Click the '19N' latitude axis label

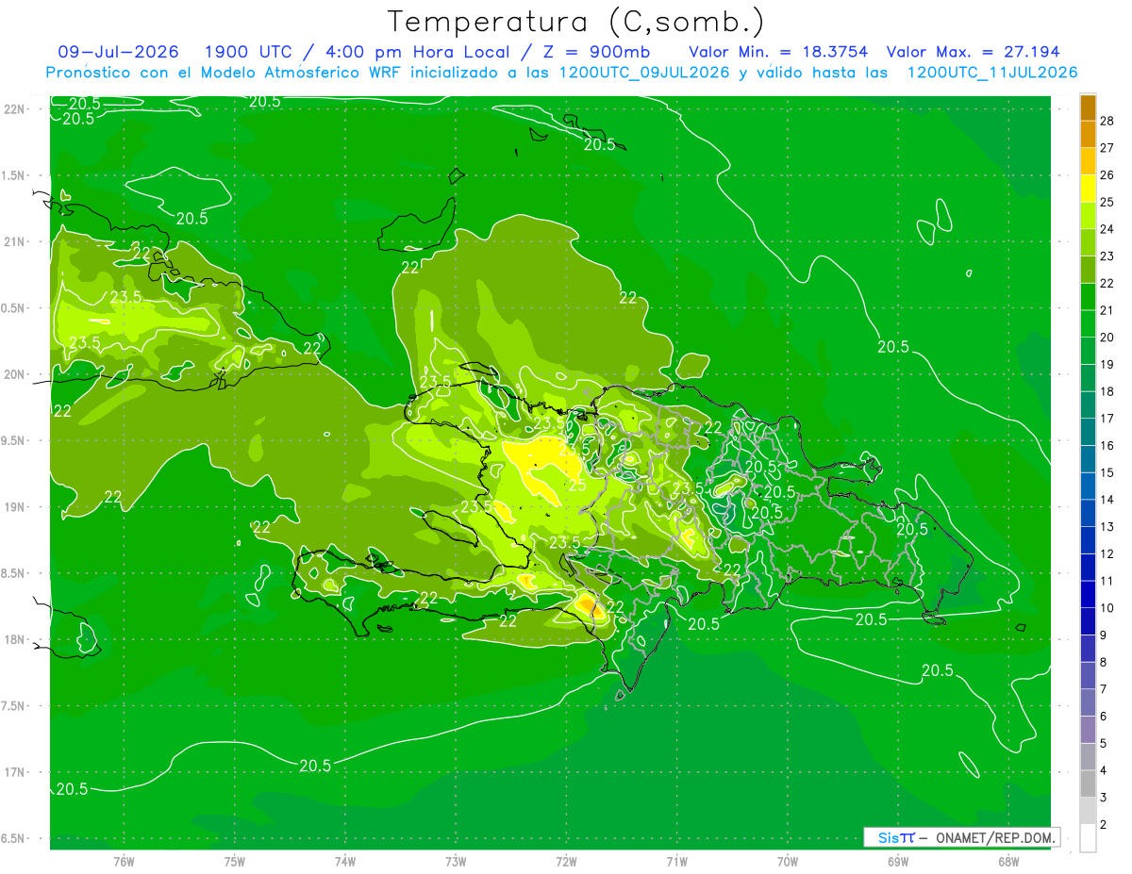16,507
